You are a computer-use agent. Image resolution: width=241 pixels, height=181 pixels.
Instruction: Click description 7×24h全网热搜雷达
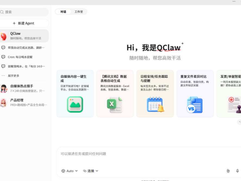coord(27,91)
